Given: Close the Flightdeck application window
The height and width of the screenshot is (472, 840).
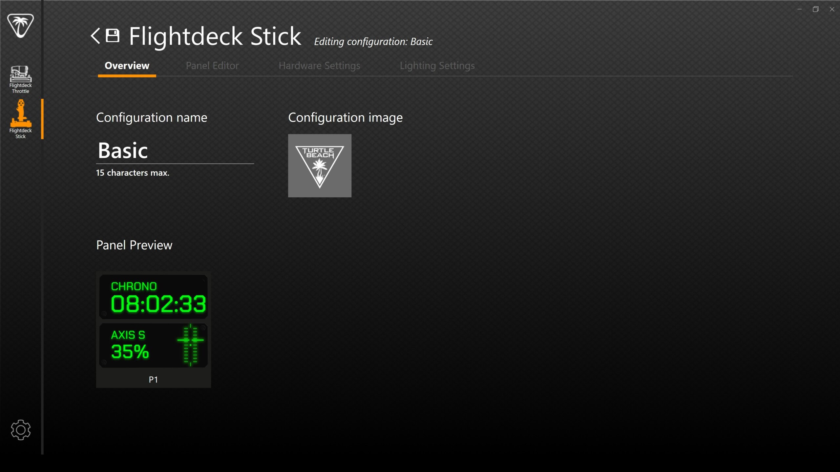Looking at the screenshot, I should (832, 9).
